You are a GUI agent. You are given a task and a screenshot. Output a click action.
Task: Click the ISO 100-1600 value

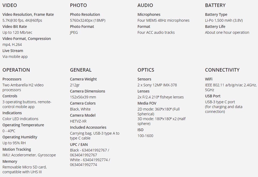(145, 136)
